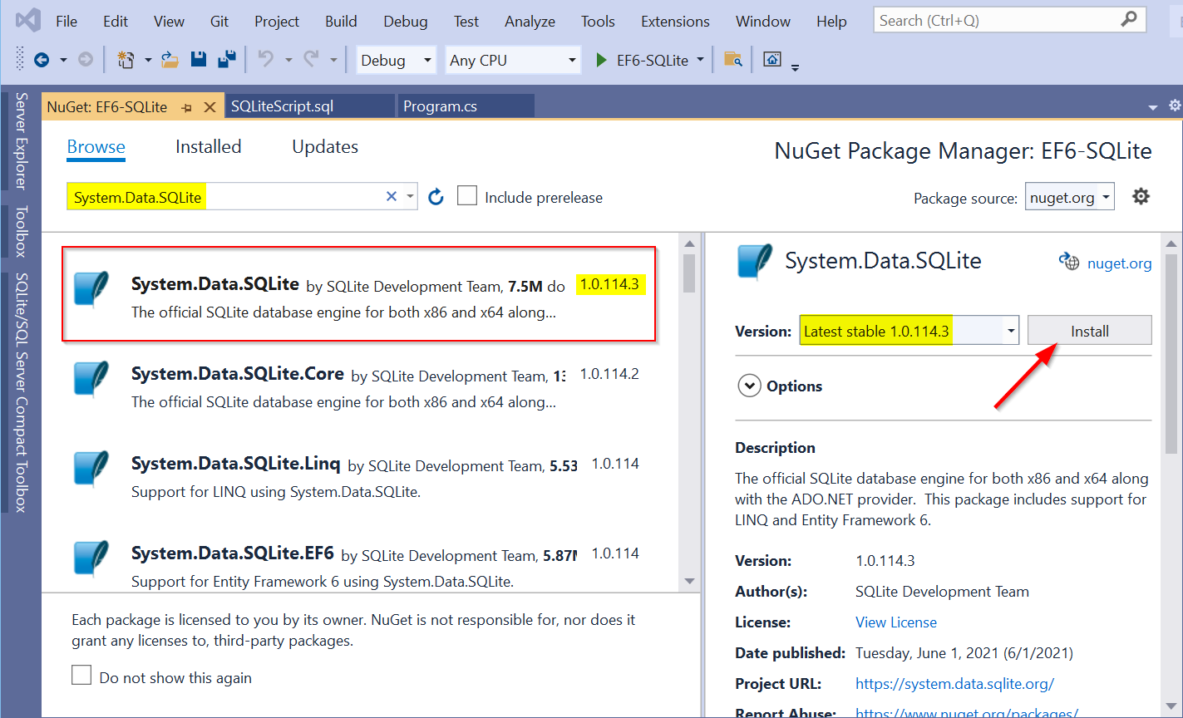
Task: Click the Navigate Backward arrow icon
Action: 42,59
